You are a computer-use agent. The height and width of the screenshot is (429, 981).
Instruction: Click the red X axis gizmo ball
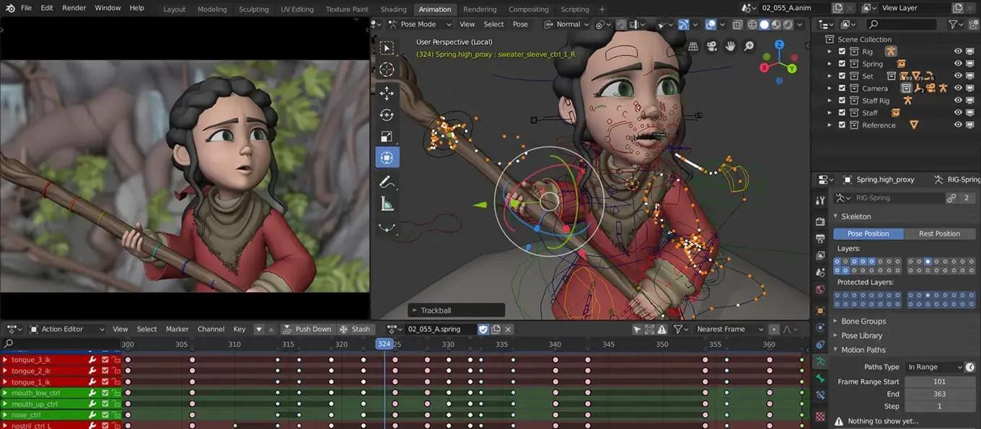pyautogui.click(x=765, y=68)
